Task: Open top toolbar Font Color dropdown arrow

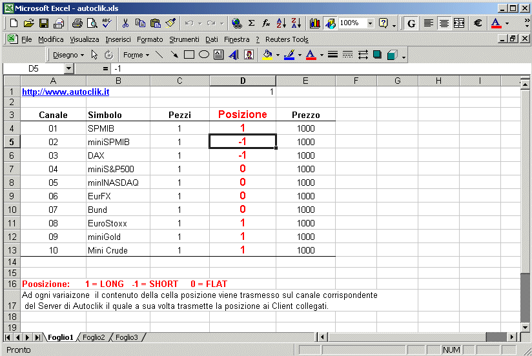Action: click(x=507, y=23)
